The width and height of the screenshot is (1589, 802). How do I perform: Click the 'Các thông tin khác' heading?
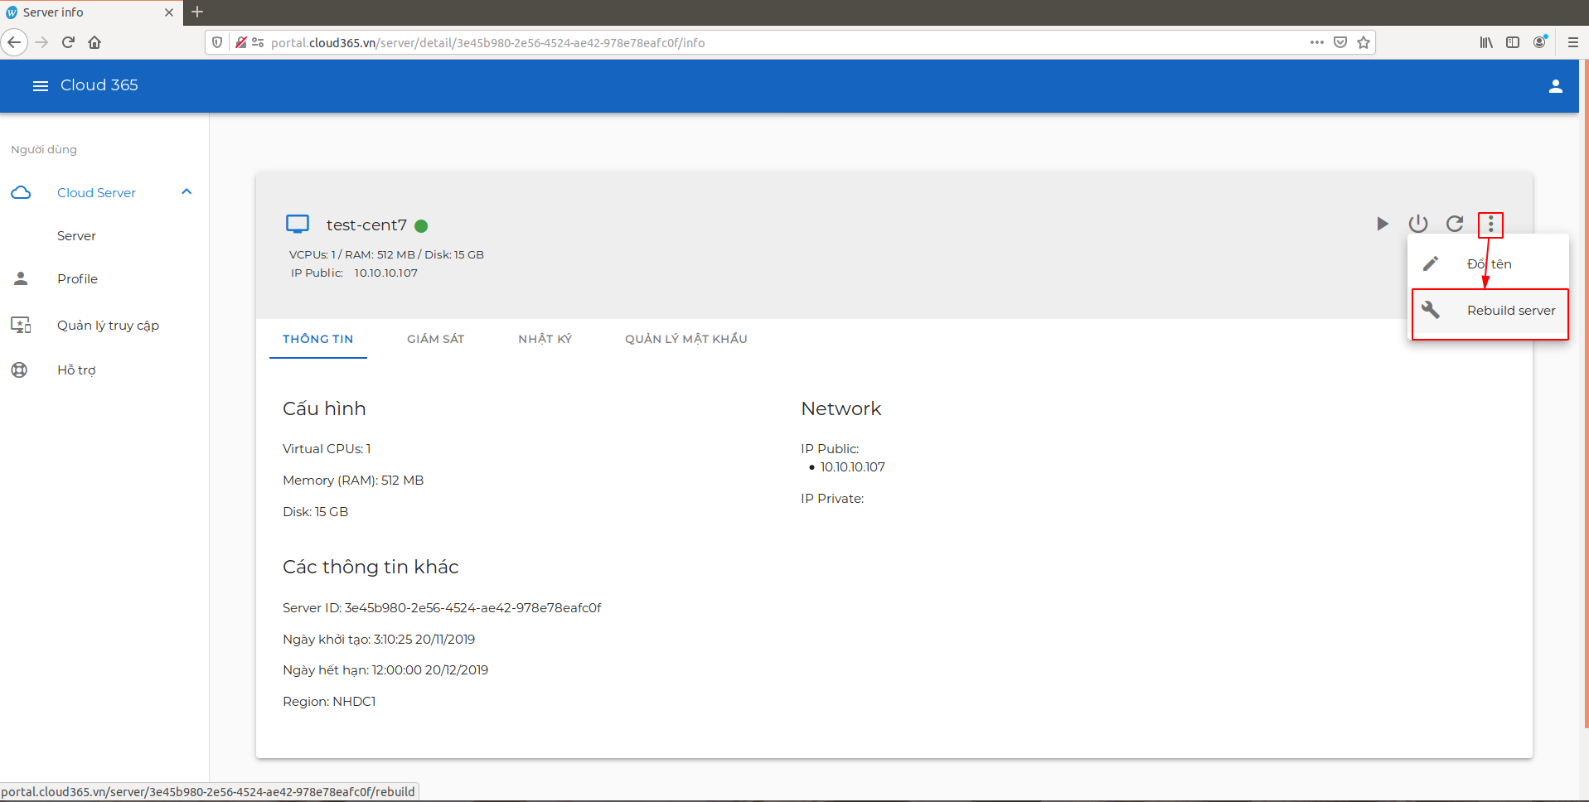371,567
